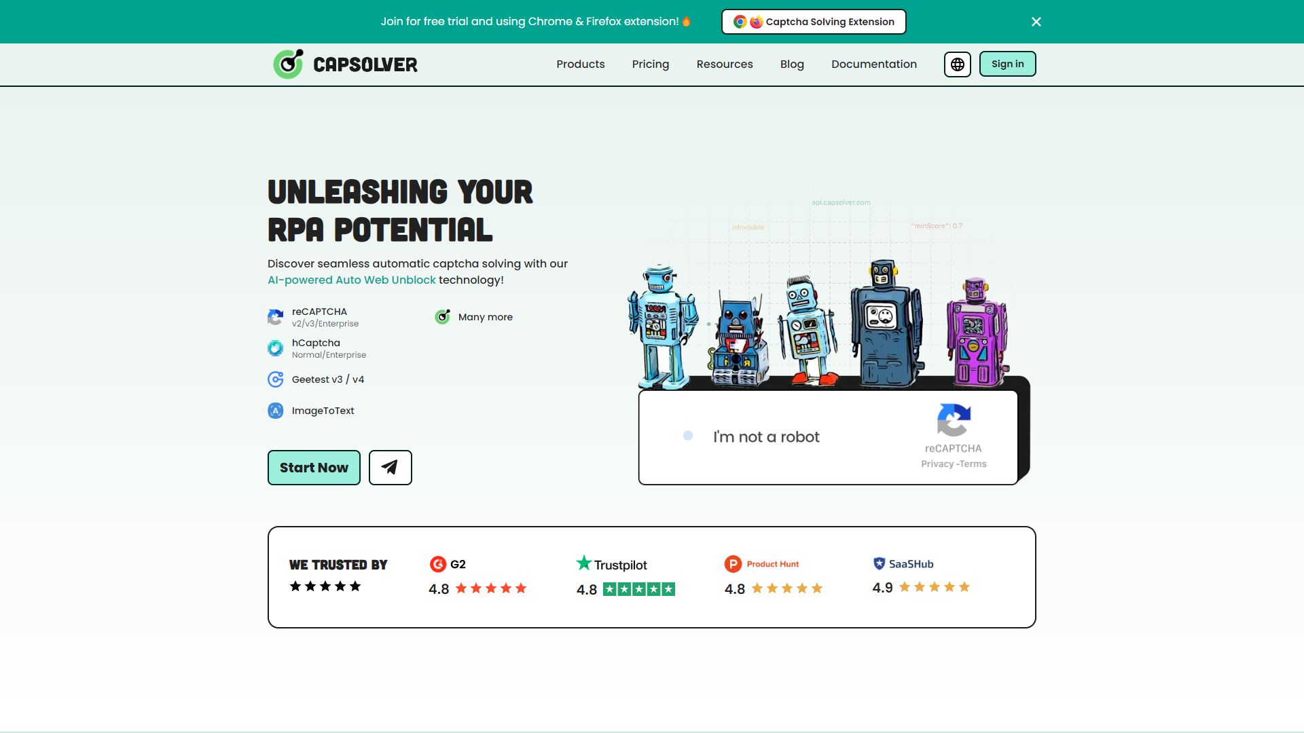The width and height of the screenshot is (1304, 733).
Task: Click the Sign In button
Action: [x=1008, y=64]
